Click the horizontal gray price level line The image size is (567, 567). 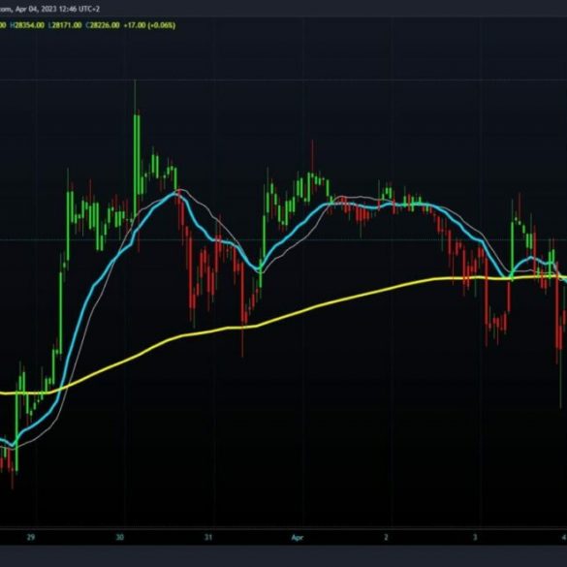(x=283, y=239)
